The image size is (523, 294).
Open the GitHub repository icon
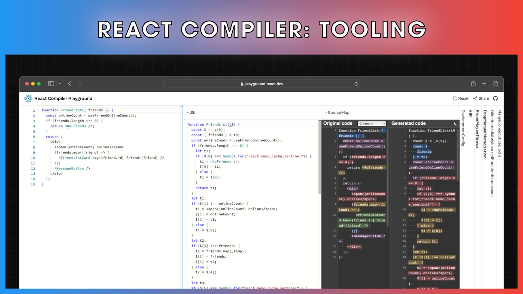point(495,99)
